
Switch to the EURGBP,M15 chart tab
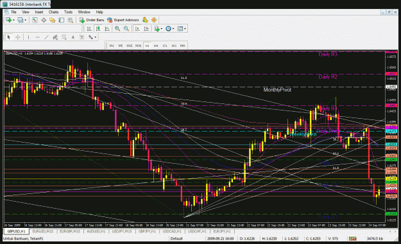pyautogui.click(x=69, y=231)
